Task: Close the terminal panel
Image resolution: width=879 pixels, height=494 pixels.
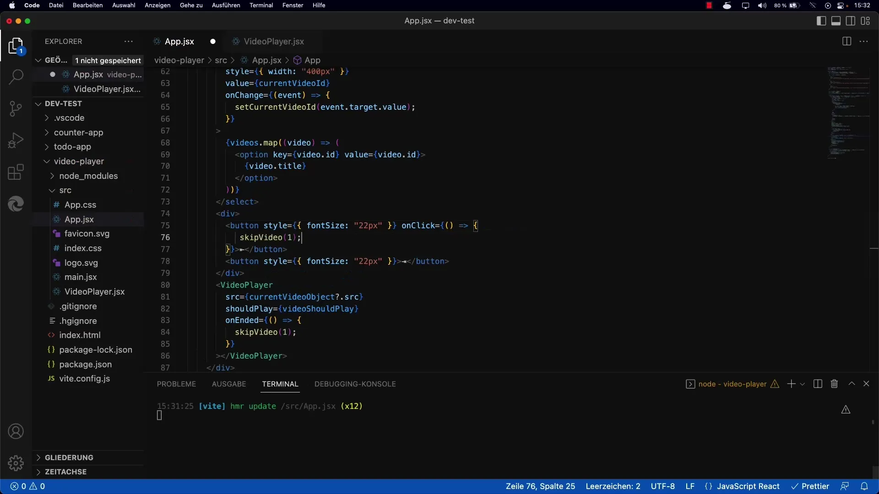Action: (866, 384)
